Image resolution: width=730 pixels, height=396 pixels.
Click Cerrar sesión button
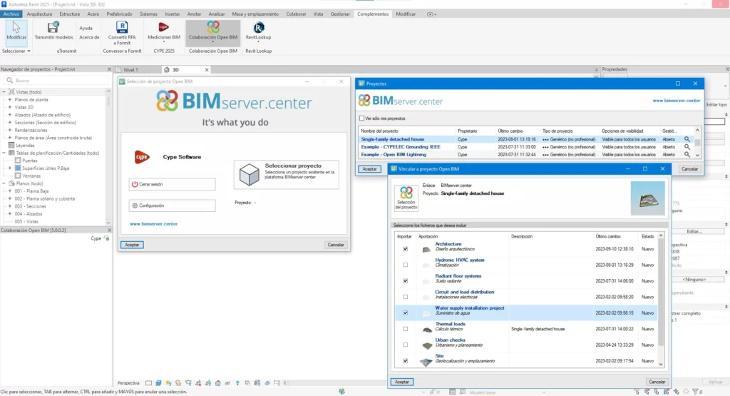click(x=172, y=185)
